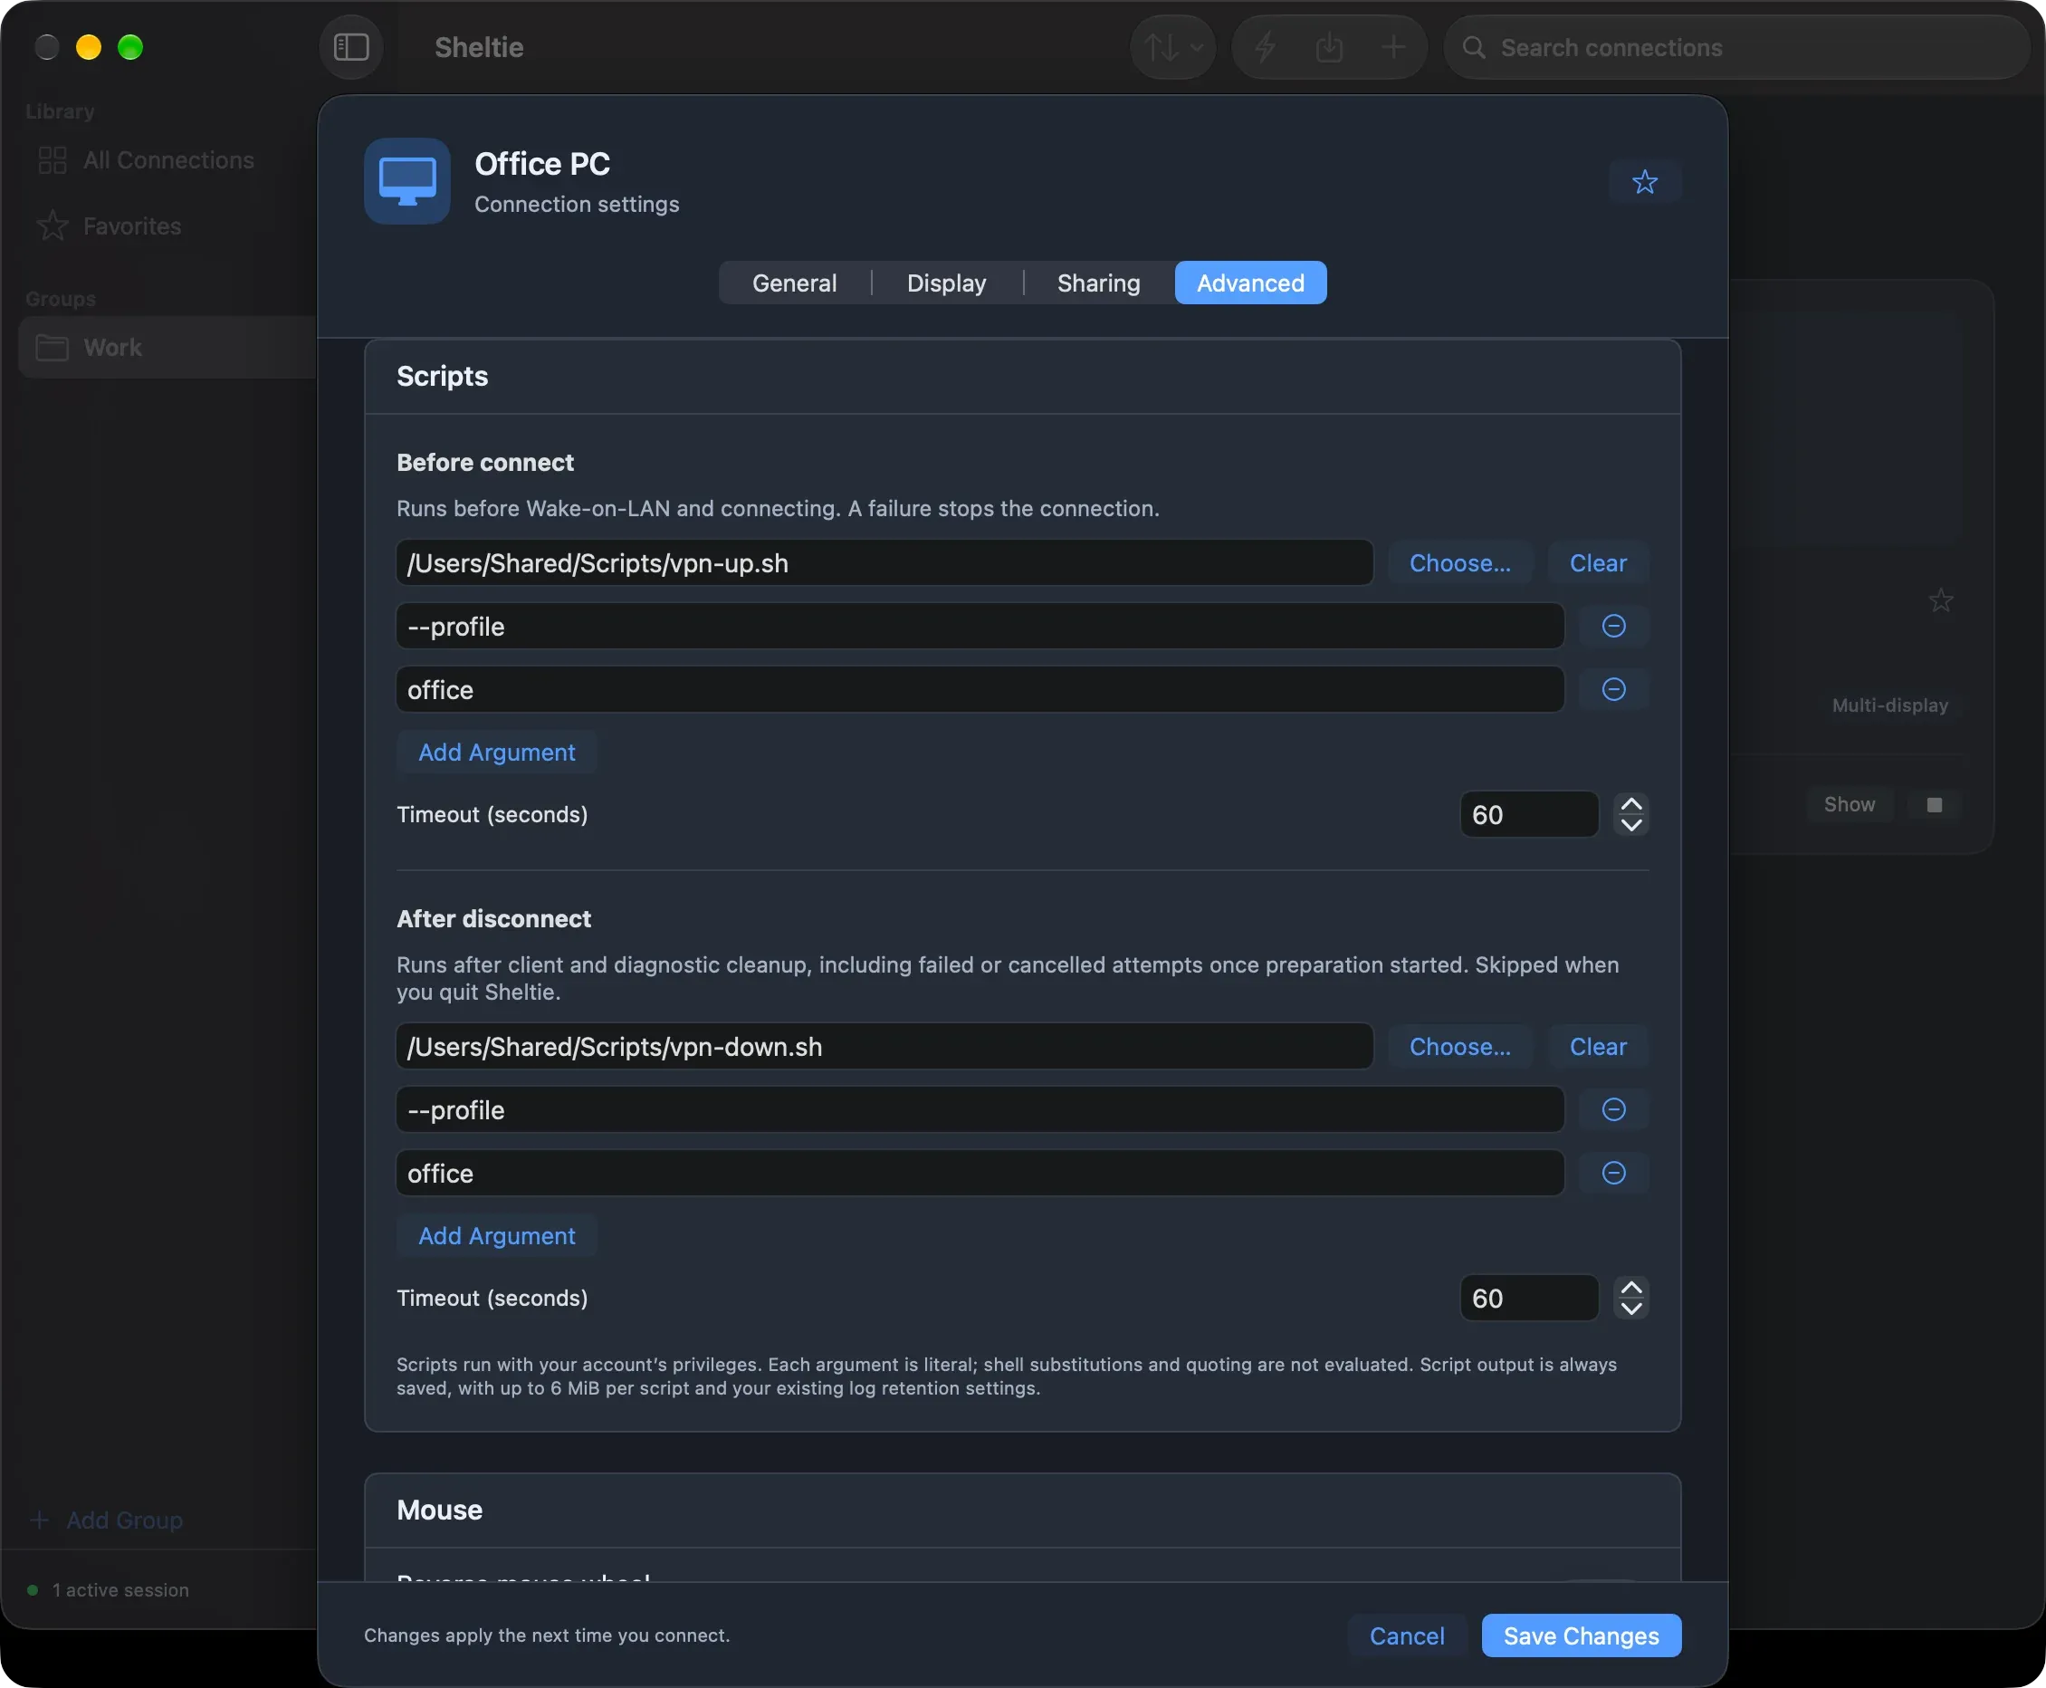This screenshot has height=1688, width=2046.
Task: Click the All Connections grid icon
Action: click(x=53, y=160)
